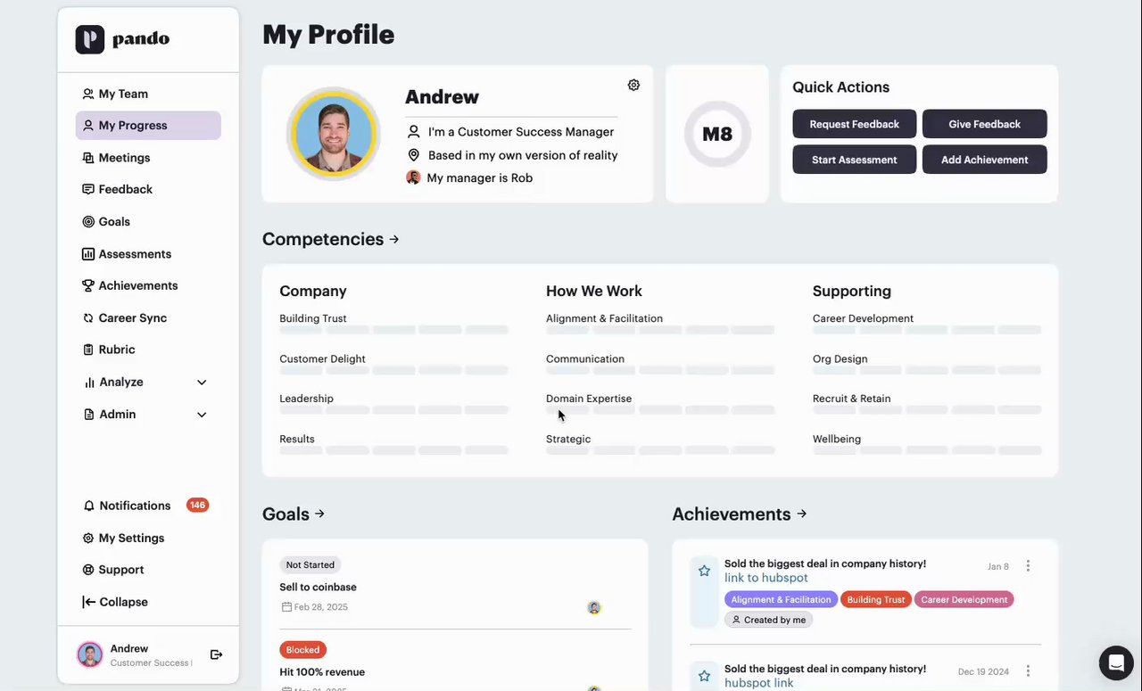Open options menu for Jan 8 achievement
1142x691 pixels.
click(1028, 566)
